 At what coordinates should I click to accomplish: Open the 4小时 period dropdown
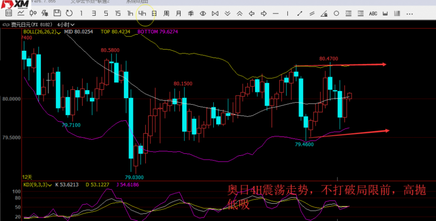pyautogui.click(x=66, y=25)
